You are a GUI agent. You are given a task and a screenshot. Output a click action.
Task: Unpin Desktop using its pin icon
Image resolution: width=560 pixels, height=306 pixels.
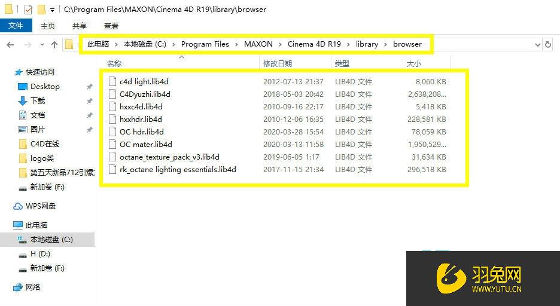(89, 87)
